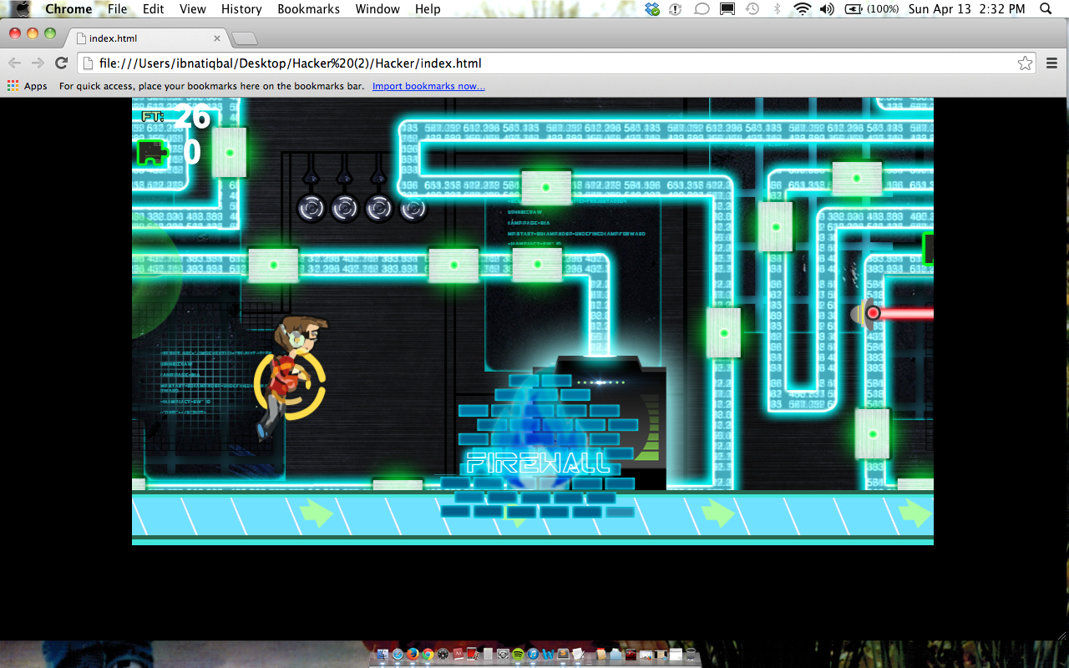Click the browser forward arrow
This screenshot has height=668, width=1069.
[38, 63]
